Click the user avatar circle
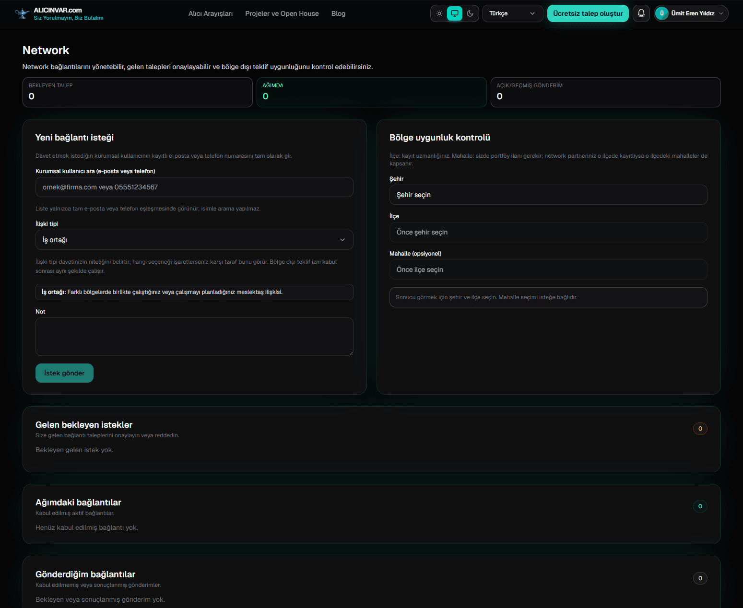The width and height of the screenshot is (743, 608). tap(662, 13)
